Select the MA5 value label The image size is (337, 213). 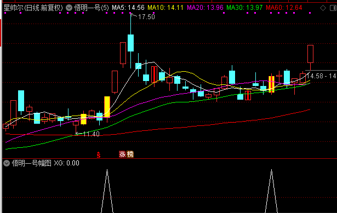pyautogui.click(x=128, y=8)
